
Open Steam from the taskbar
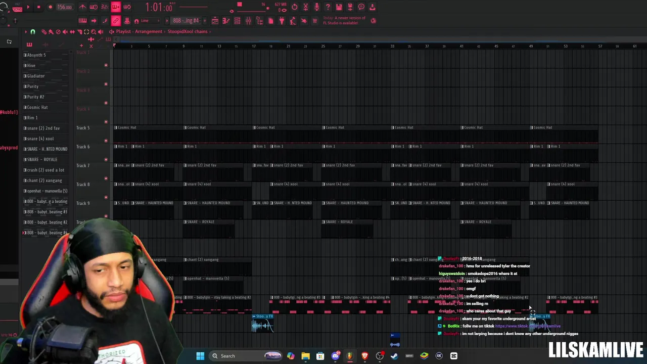(x=394, y=356)
